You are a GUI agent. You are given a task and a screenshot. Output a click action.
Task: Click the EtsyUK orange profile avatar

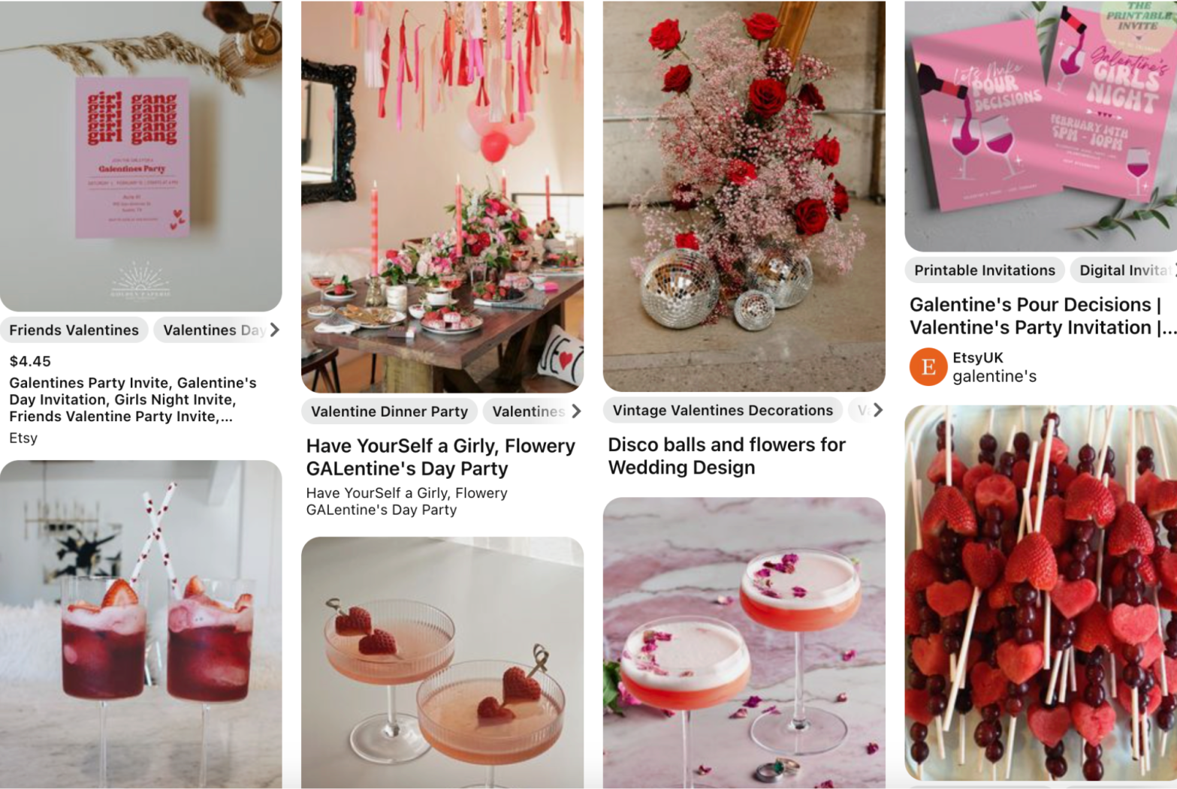pos(928,366)
